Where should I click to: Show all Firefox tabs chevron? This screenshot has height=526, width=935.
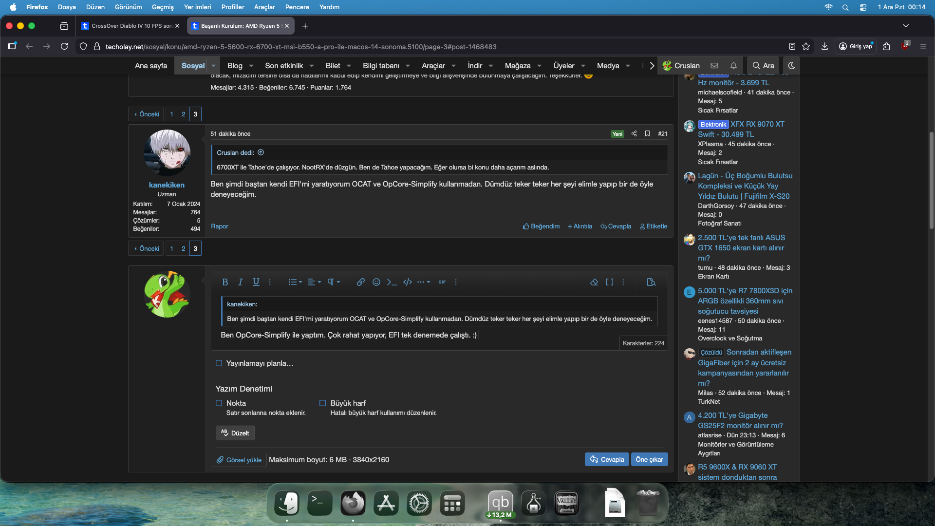point(906,26)
